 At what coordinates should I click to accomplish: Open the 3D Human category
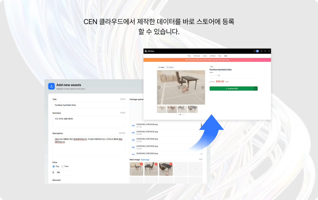197,56
